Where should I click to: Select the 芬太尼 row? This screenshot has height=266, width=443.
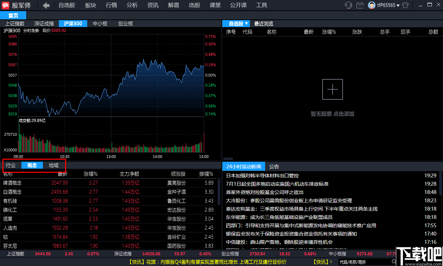tap(108, 246)
